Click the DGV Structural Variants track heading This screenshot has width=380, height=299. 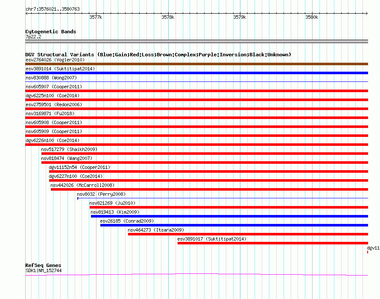click(158, 55)
